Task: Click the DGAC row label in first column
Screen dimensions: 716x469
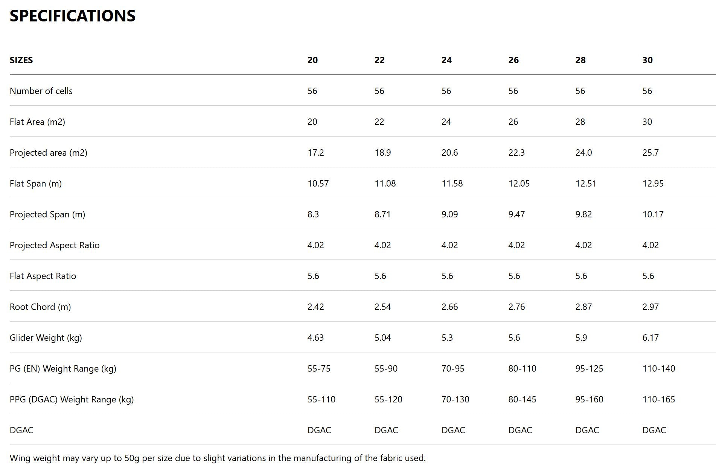Action: point(21,430)
